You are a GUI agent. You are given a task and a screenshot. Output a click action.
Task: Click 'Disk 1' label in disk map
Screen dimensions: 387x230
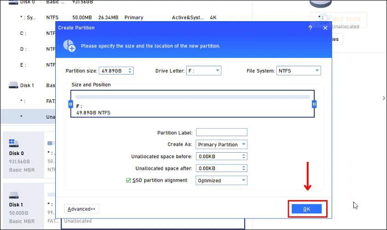coord(16,205)
